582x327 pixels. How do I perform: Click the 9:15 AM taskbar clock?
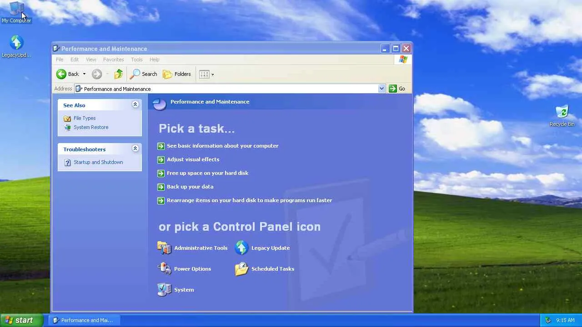click(x=565, y=320)
